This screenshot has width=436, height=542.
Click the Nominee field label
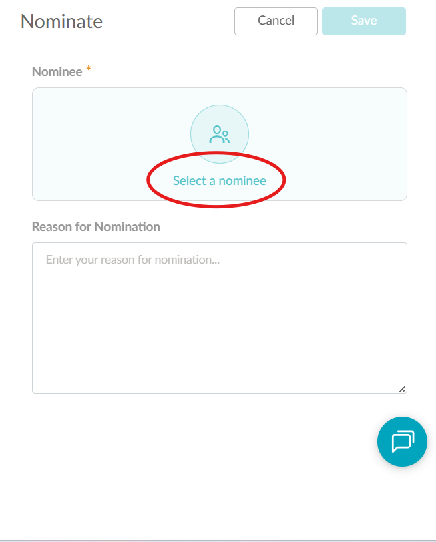tap(57, 72)
